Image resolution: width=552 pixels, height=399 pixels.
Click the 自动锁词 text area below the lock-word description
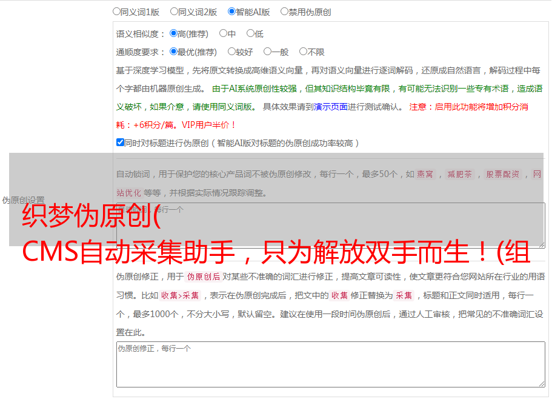(x=331, y=226)
